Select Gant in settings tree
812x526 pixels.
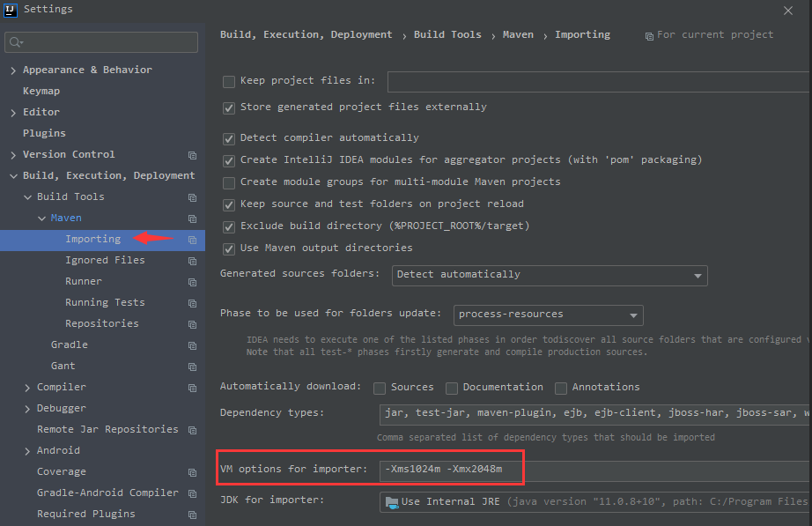(63, 366)
